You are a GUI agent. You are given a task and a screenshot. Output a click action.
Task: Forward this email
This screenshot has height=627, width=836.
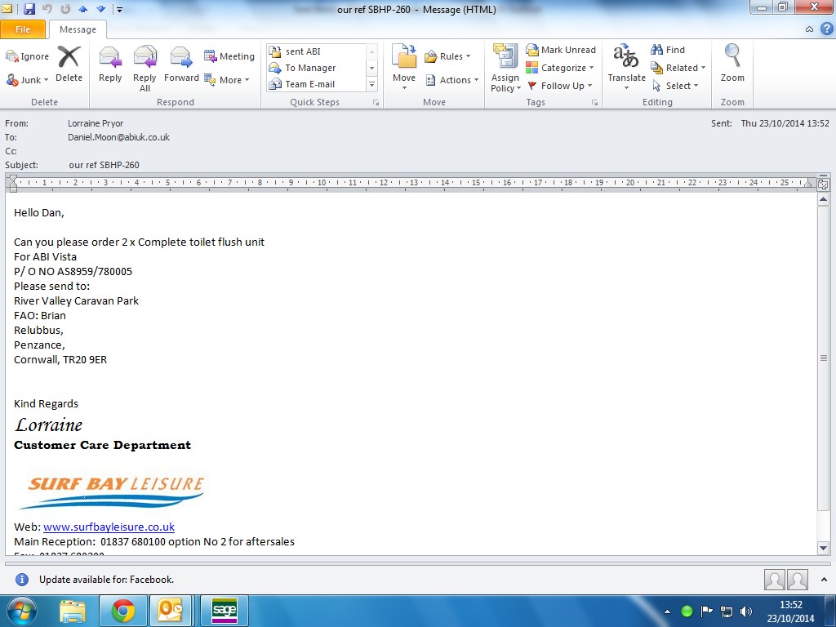point(181,64)
